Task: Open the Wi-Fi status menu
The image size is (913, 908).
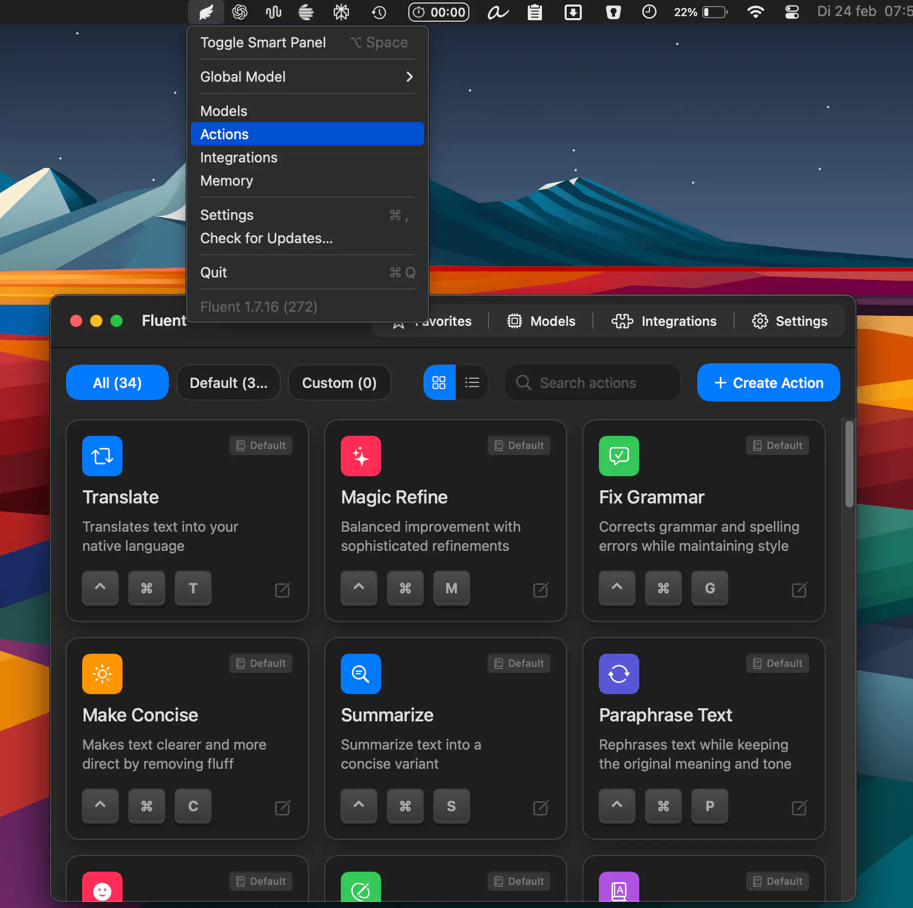Action: (755, 12)
